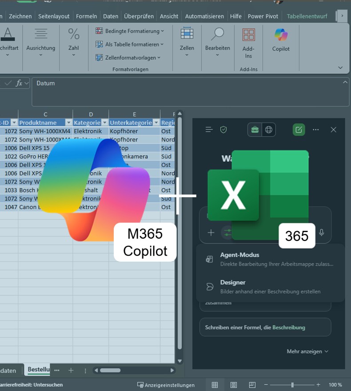This screenshot has height=391, width=351.
Task: Open the Copilot pane's shield icon
Action: coord(223,130)
